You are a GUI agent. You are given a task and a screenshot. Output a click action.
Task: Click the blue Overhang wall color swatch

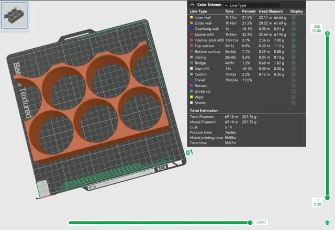(x=192, y=28)
